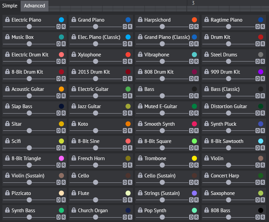The height and width of the screenshot is (222, 269).
Task: Click the Vibraphone lock icon
Action: pos(140,54)
